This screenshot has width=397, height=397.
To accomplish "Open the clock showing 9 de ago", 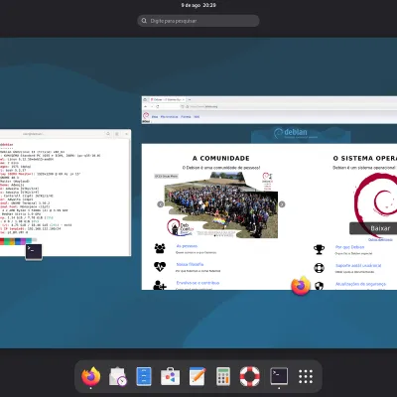I will 198,5.
